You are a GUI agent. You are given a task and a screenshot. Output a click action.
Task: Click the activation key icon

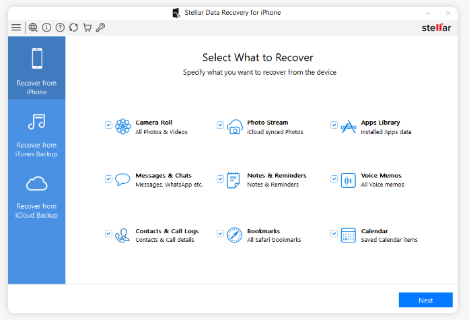point(100,28)
